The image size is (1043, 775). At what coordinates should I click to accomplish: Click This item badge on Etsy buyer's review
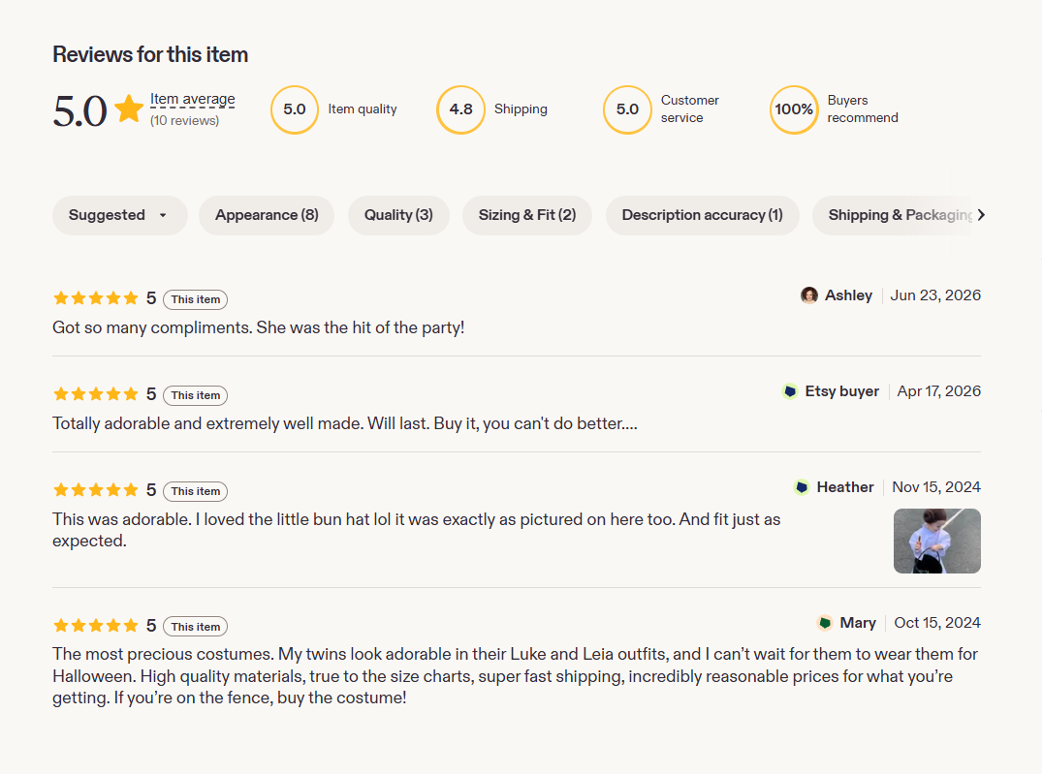point(196,395)
